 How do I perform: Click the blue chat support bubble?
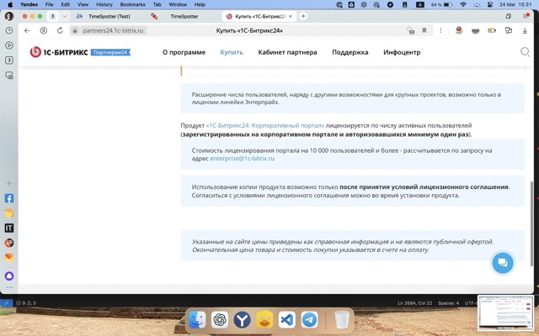coord(502,263)
